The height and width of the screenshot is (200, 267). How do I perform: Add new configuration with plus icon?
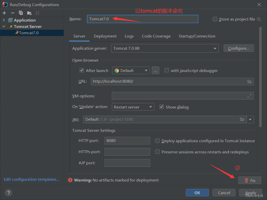4,13
